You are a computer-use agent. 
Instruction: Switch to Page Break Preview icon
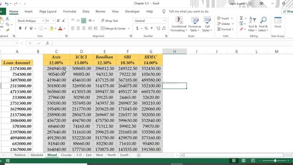(x=253, y=160)
